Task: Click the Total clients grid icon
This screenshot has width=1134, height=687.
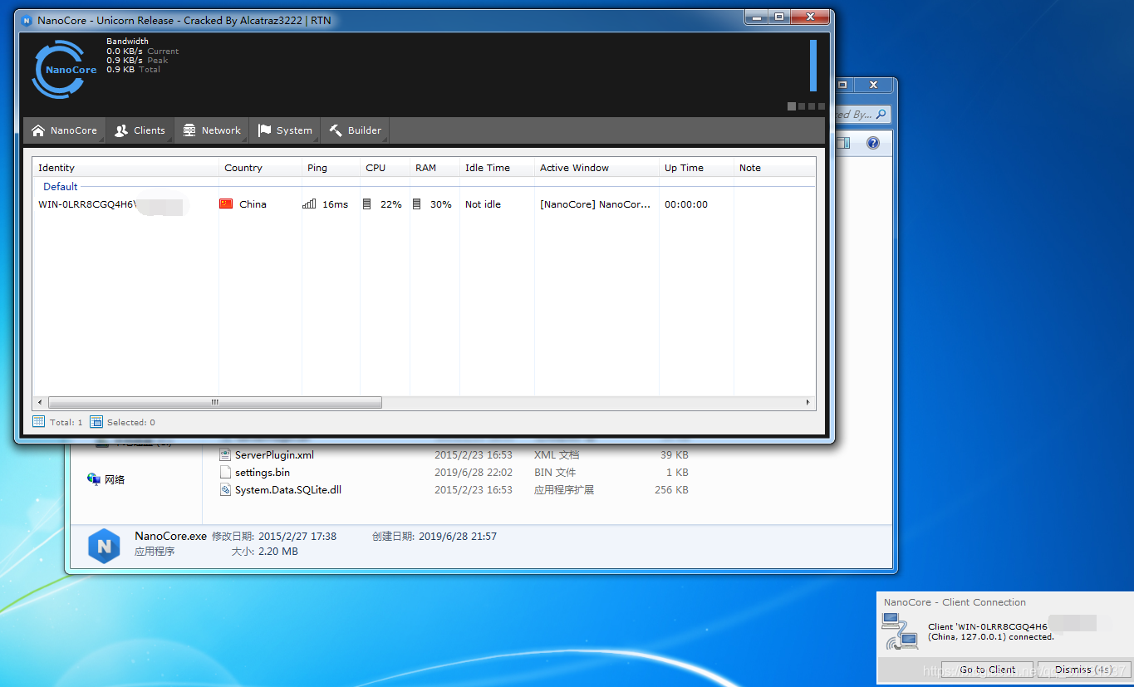Action: (x=38, y=422)
